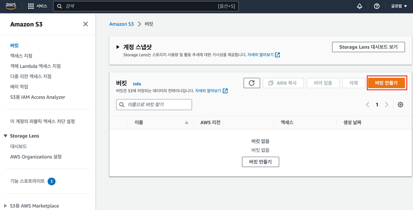Click the refresh buckets button
The height and width of the screenshot is (210, 413).
[252, 83]
